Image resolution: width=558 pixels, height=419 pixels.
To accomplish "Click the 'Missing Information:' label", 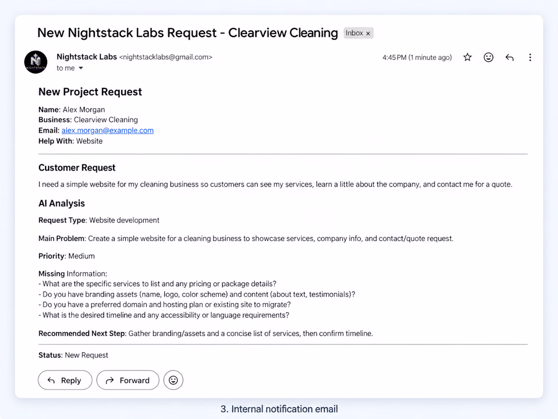I will click(73, 274).
